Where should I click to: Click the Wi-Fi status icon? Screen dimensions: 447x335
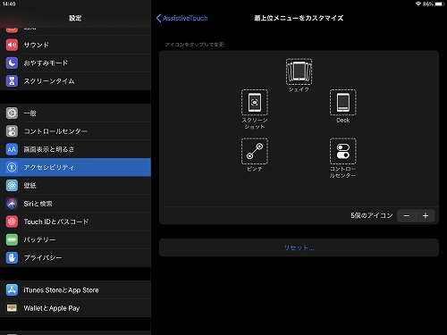[x=418, y=4]
